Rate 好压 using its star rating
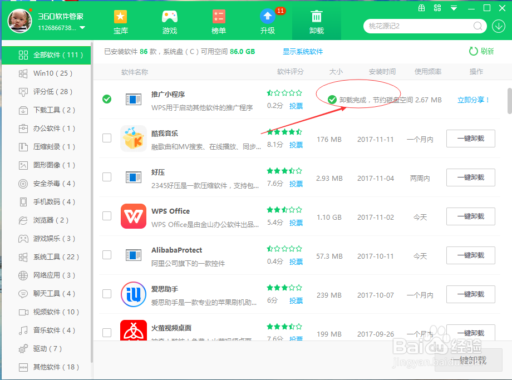Viewport: 512px width, 380px height. click(x=284, y=171)
